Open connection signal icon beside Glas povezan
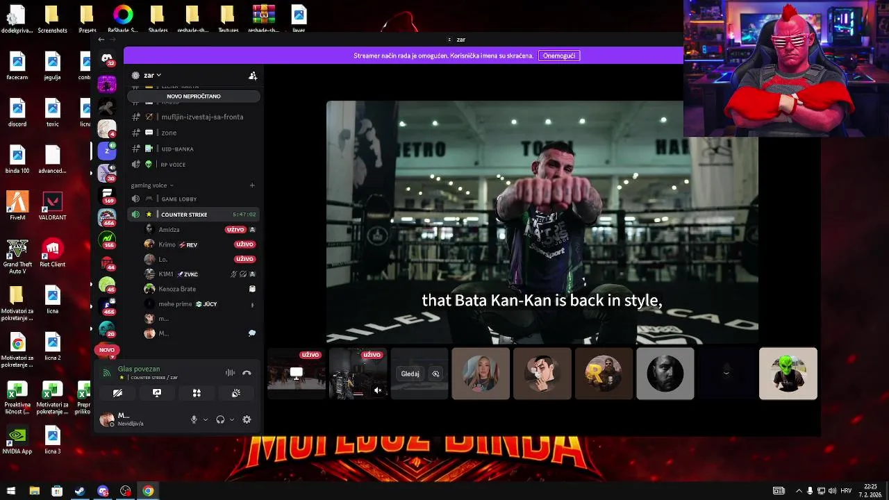Screen dimensions: 889x500 click(x=106, y=373)
